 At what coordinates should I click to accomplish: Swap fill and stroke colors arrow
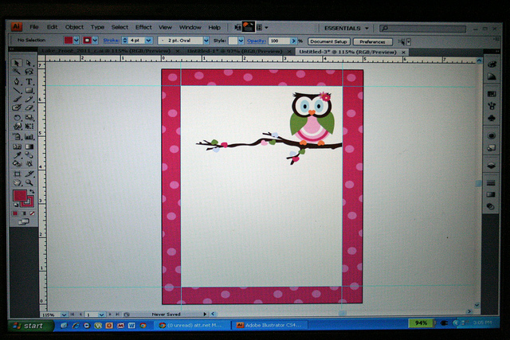[x=32, y=191]
